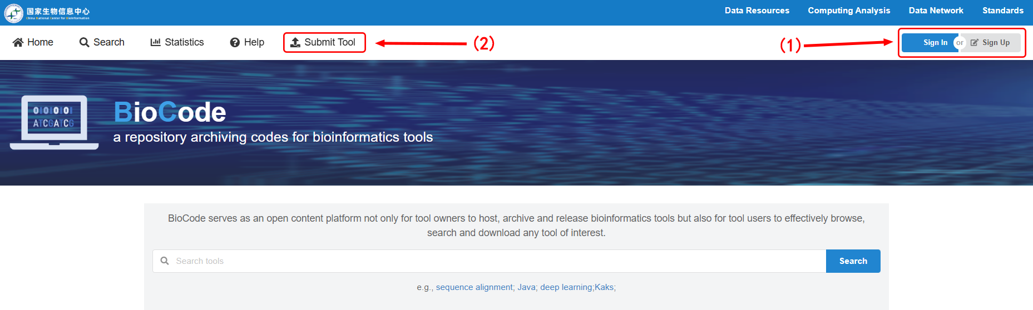Viewport: 1033px width, 310px height.
Task: Try the sequence alignment example link
Action: (x=474, y=287)
